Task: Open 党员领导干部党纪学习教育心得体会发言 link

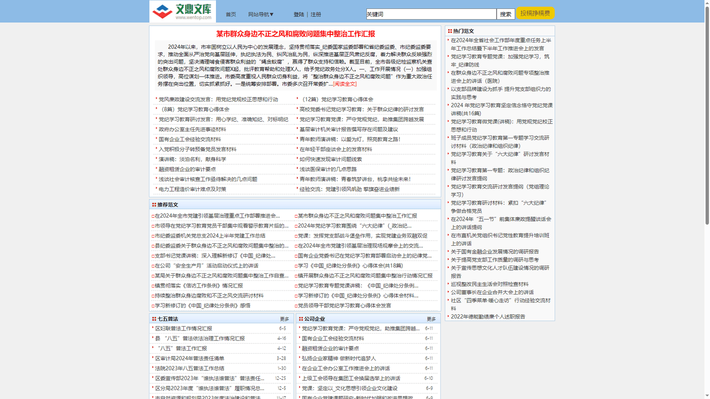Action: 344,305
